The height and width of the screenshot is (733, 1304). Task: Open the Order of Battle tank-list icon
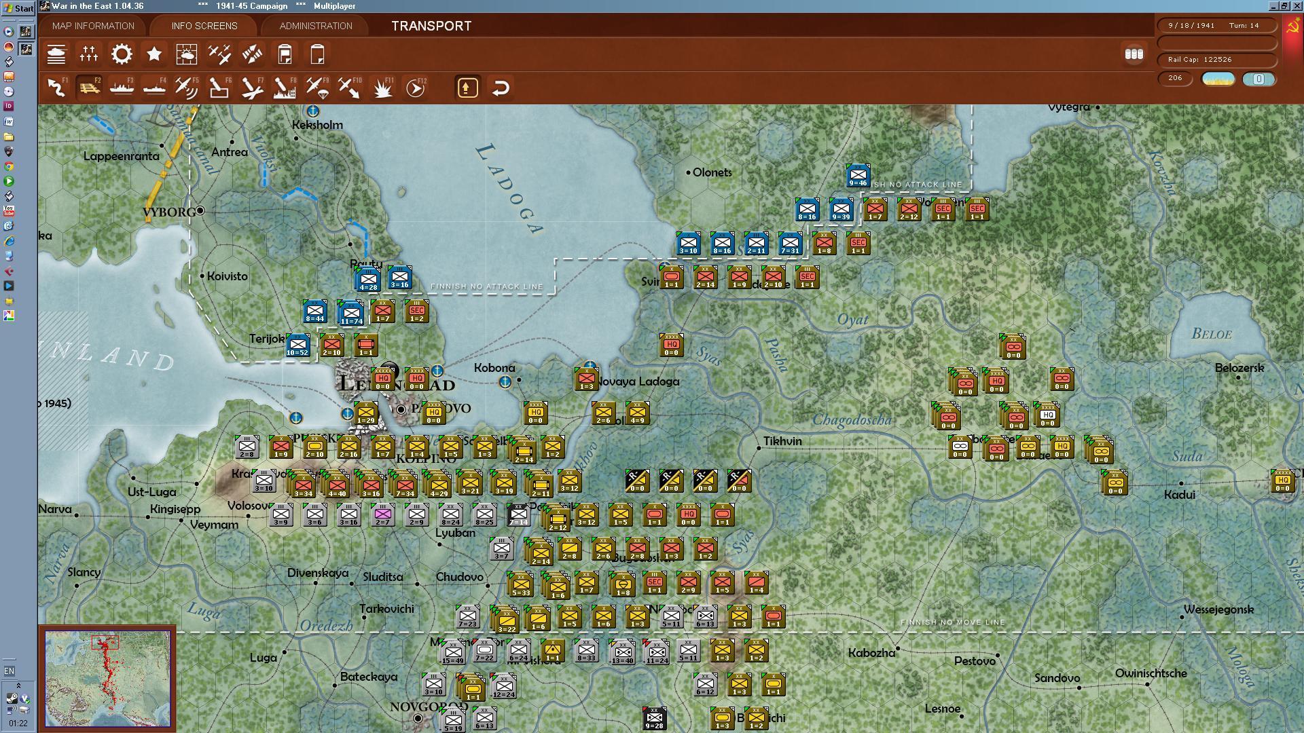[x=56, y=54]
